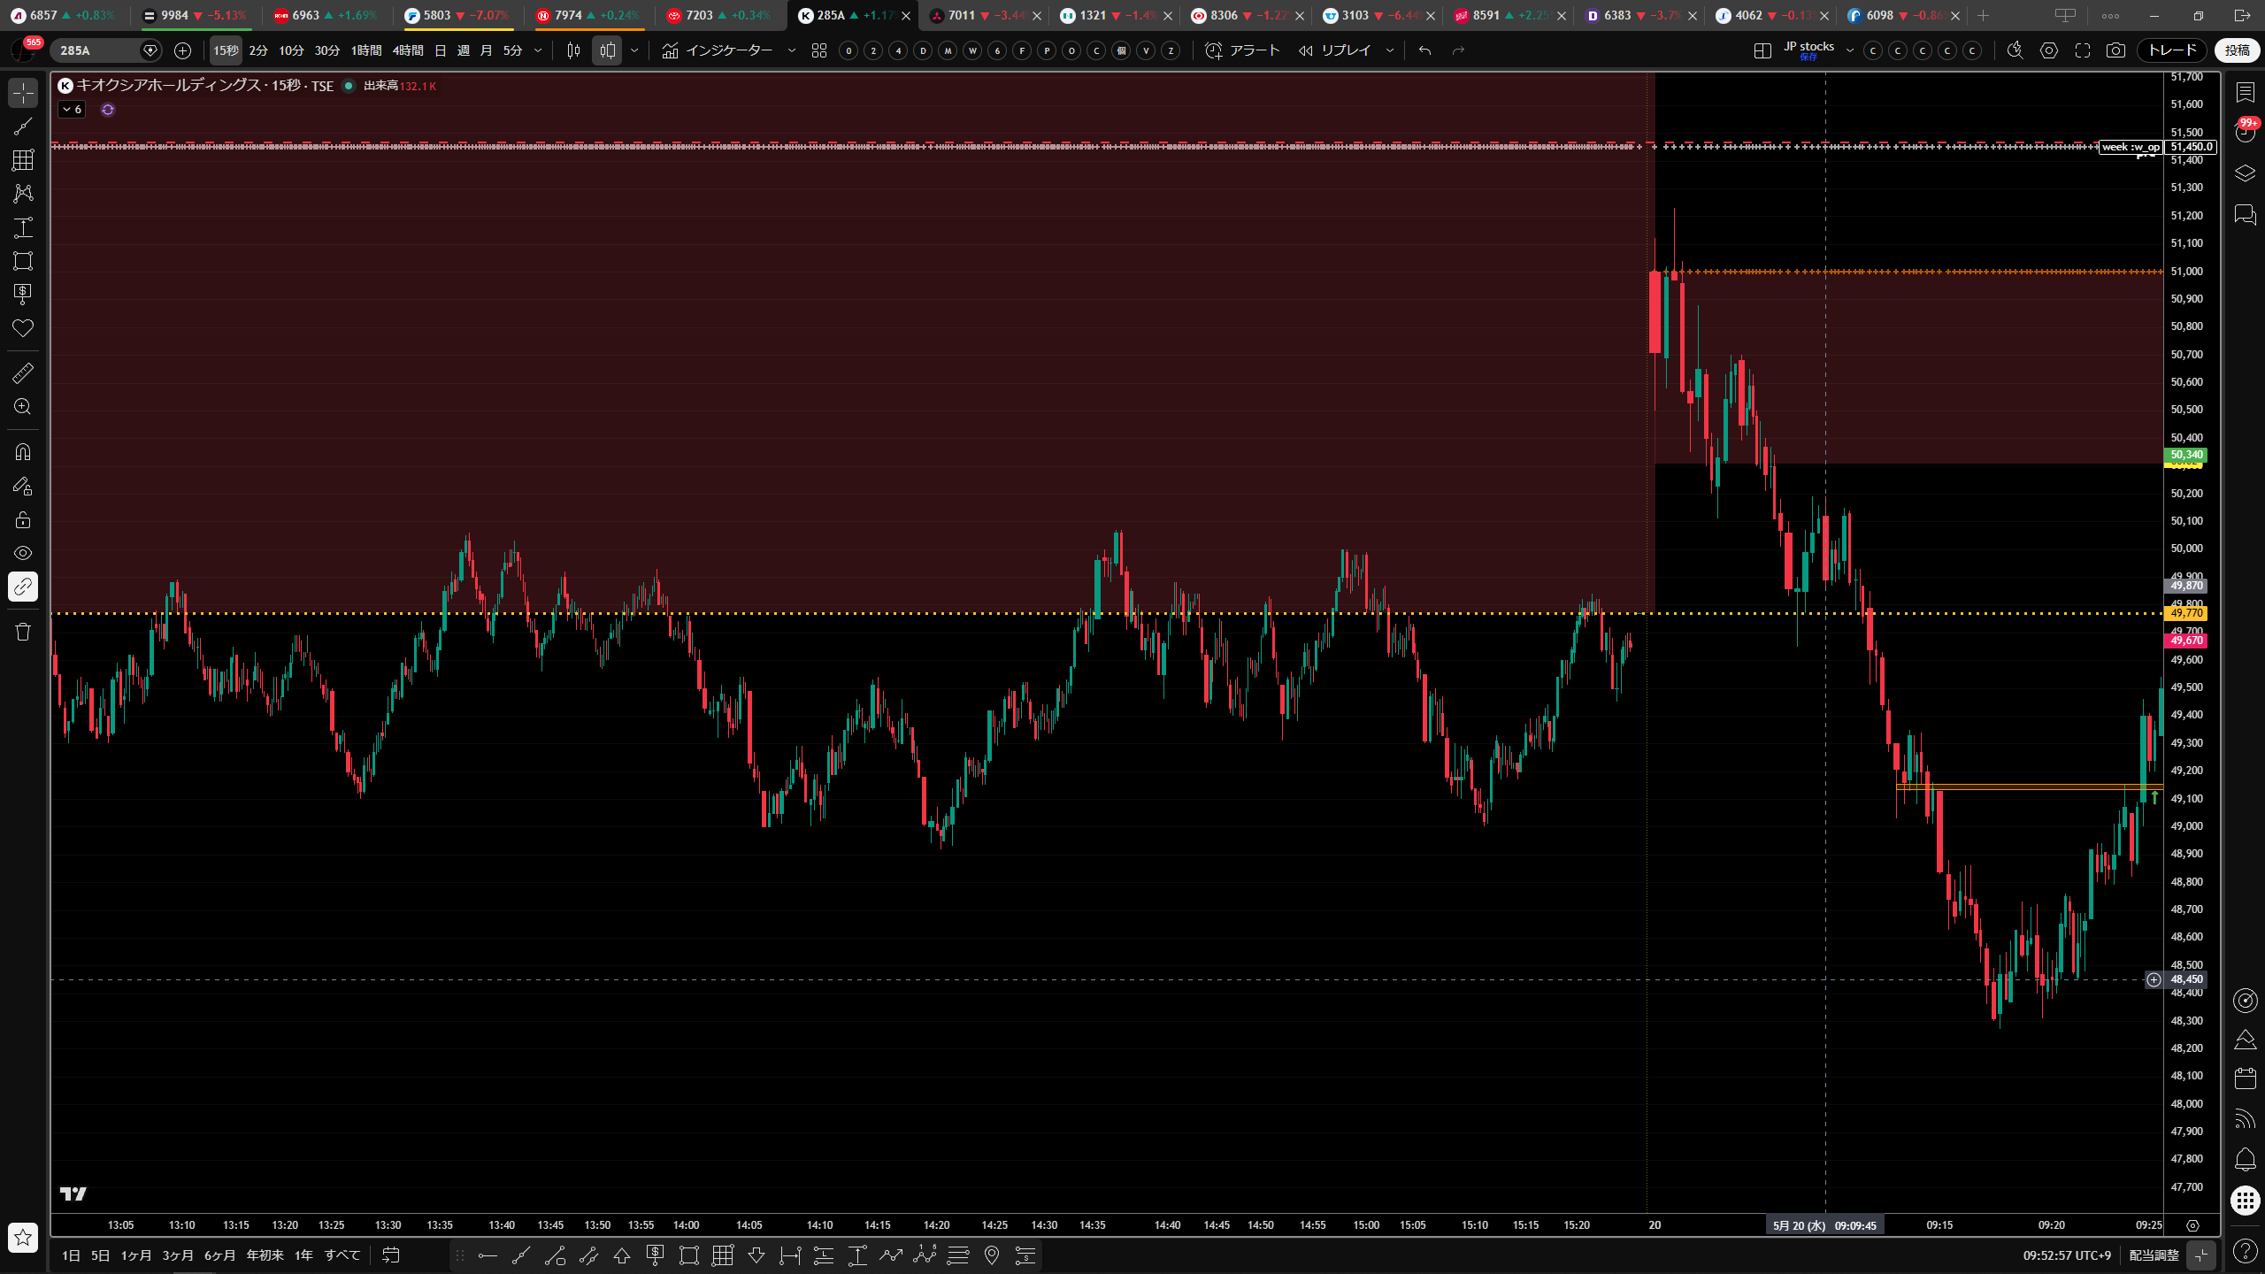Click the 285A symbol search field

(x=96, y=50)
